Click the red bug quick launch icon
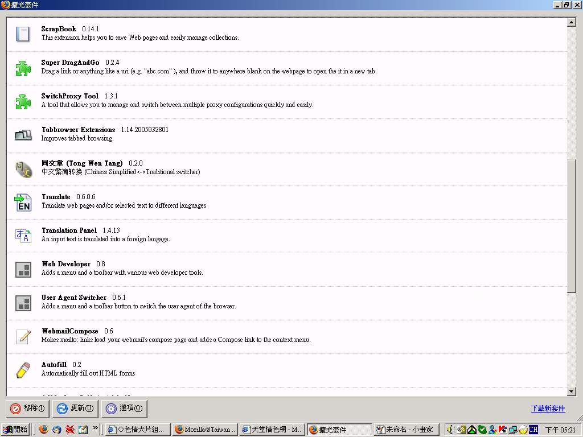Image resolution: width=583 pixels, height=437 pixels. pos(70,430)
